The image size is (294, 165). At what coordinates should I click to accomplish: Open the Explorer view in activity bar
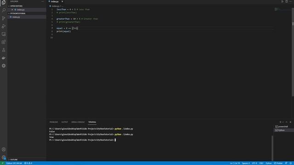coord(4,2)
